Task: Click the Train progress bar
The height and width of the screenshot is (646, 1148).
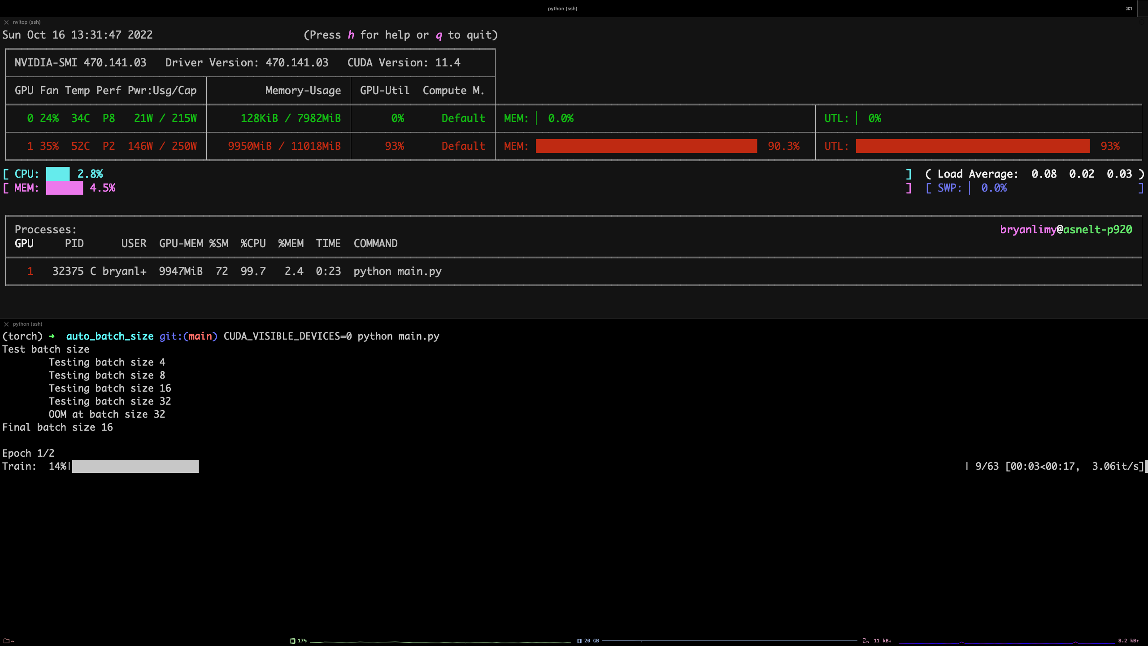Action: 135,467
